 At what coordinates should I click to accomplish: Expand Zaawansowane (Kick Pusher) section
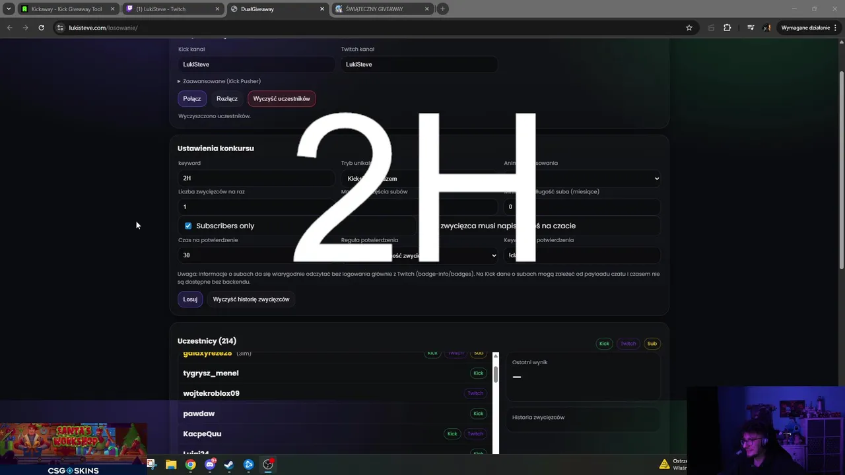219,81
